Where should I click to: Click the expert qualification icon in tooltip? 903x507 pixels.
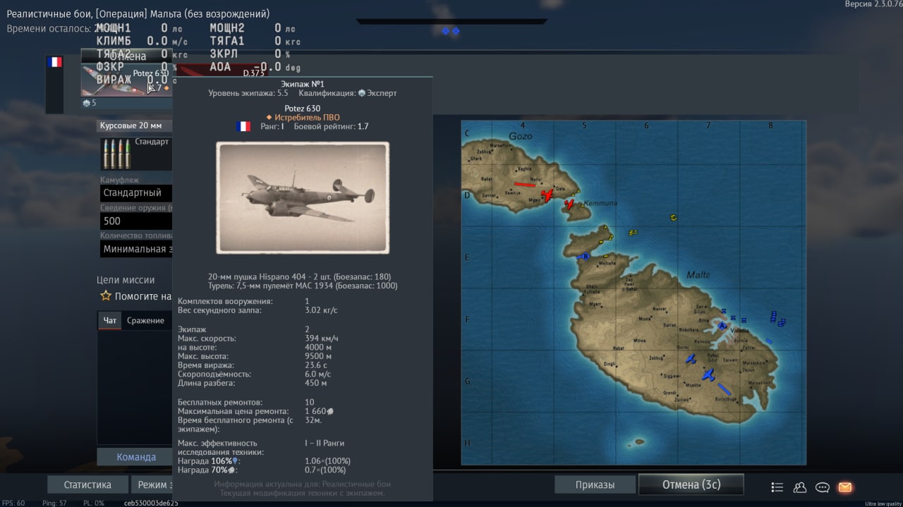tap(362, 93)
